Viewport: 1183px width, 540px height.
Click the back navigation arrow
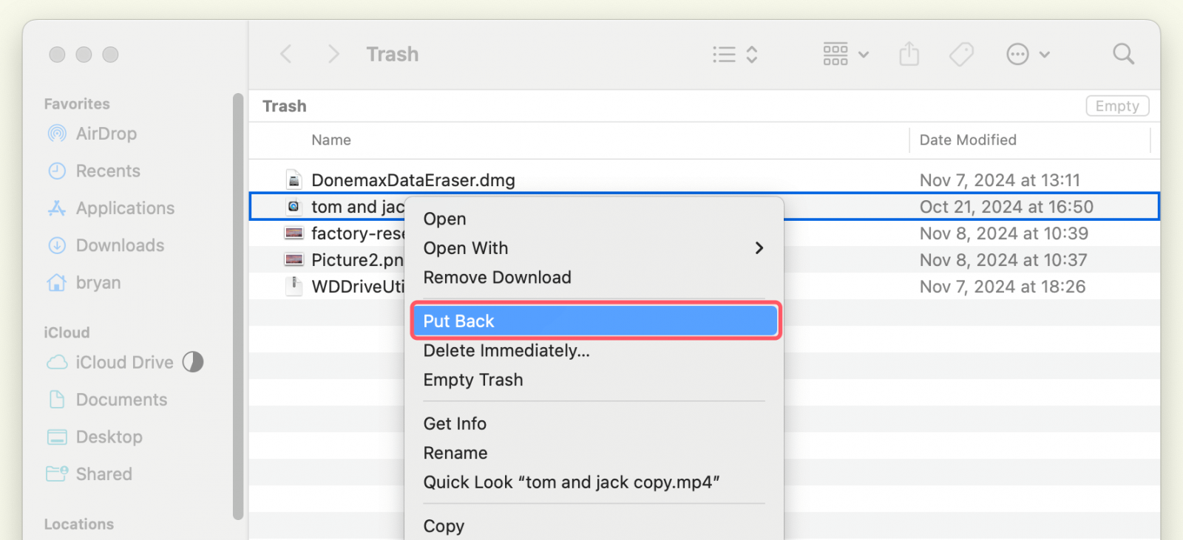[x=287, y=54]
